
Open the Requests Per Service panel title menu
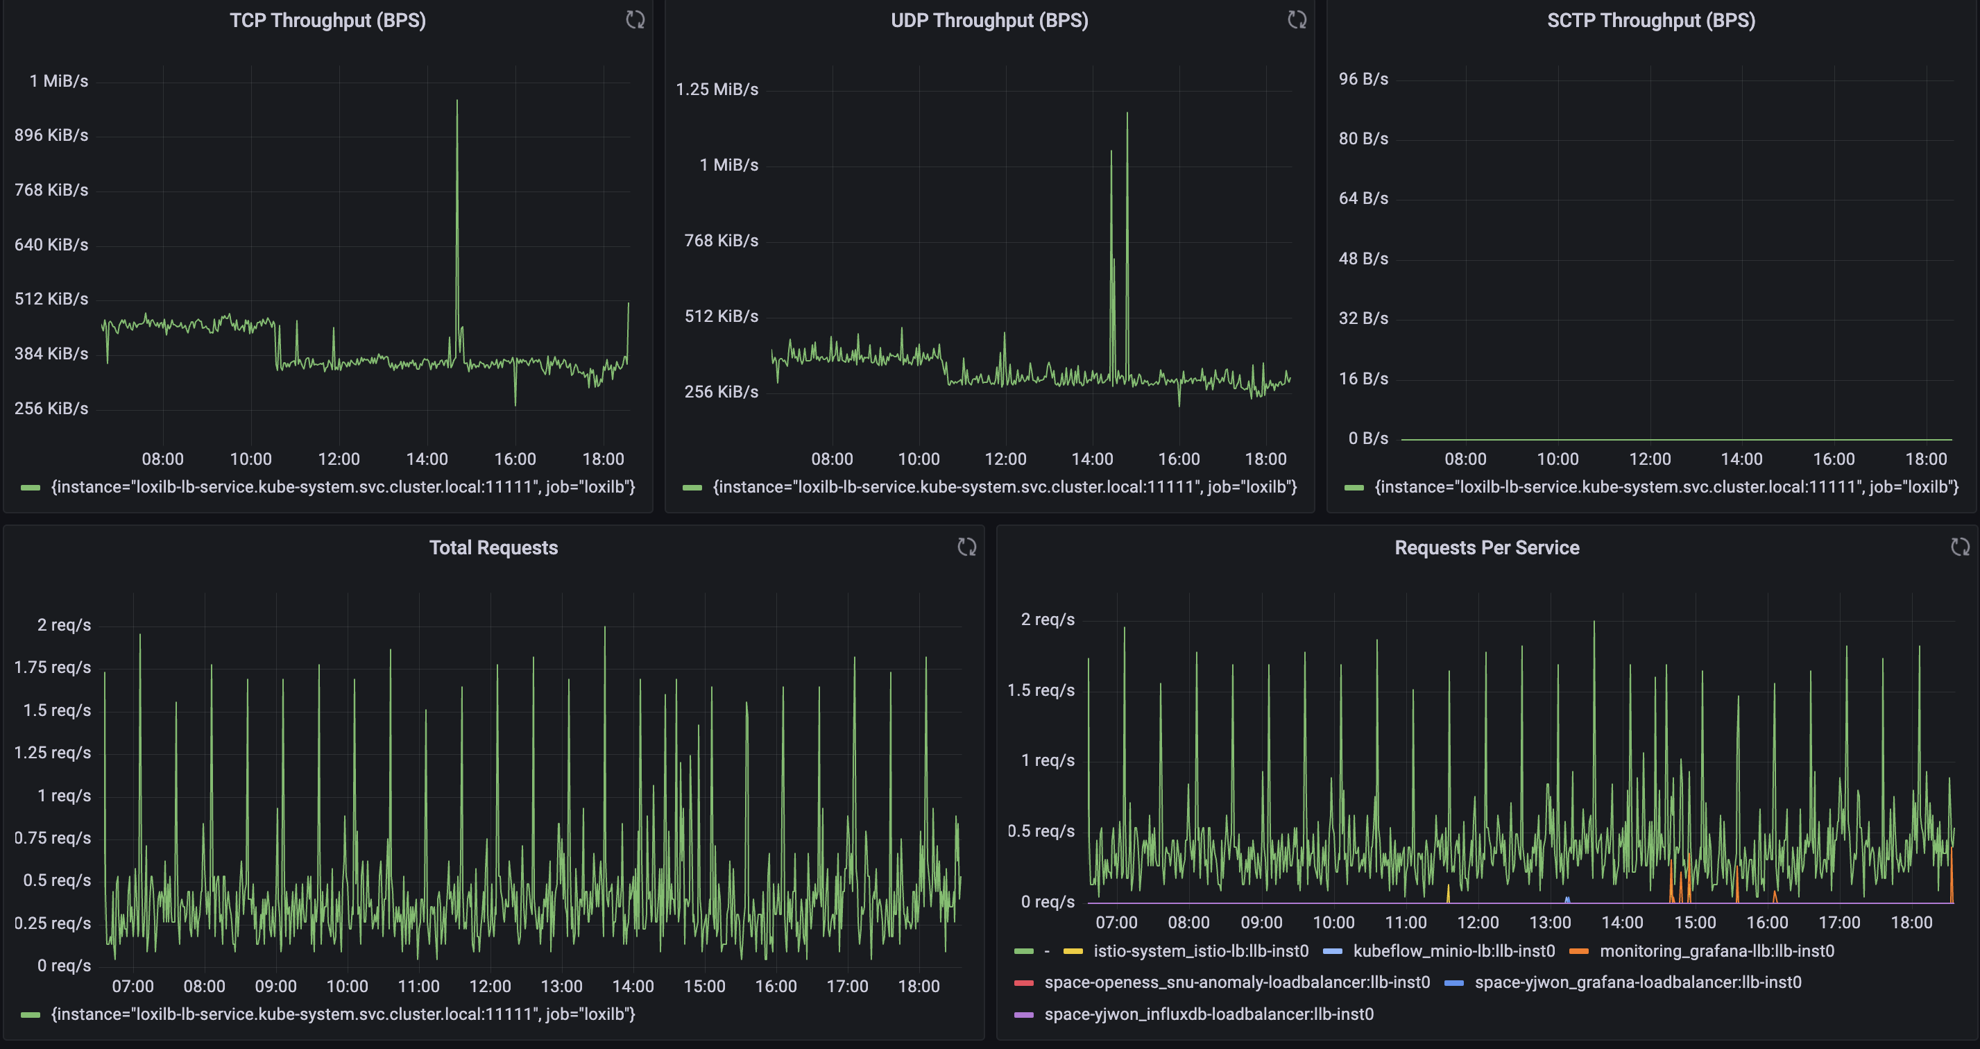[1487, 548]
